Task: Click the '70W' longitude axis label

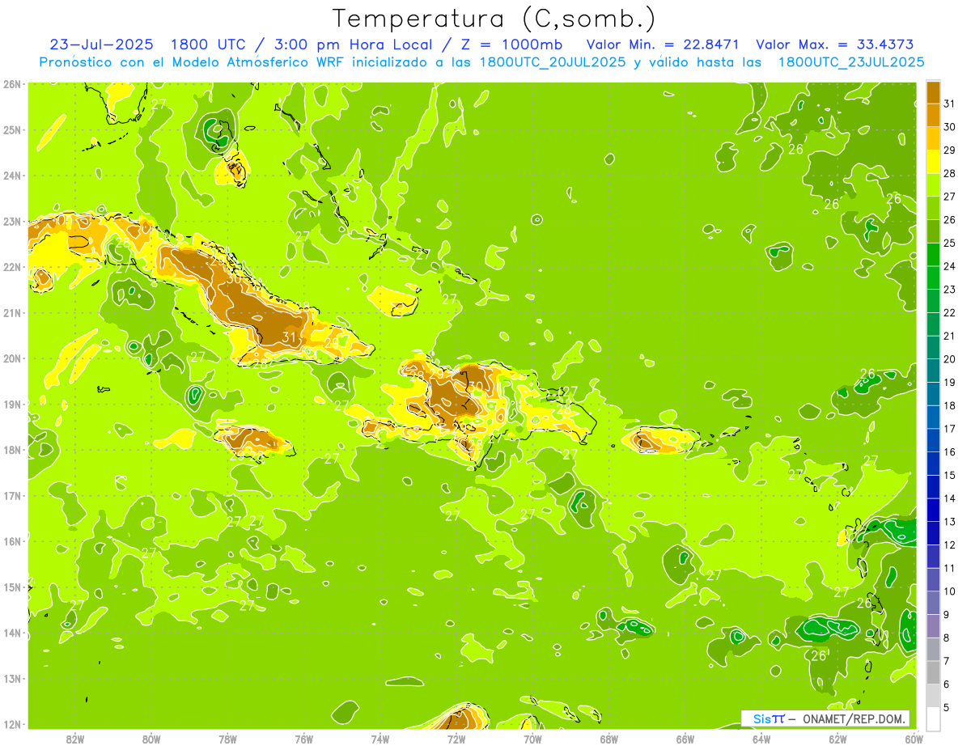Action: point(532,738)
